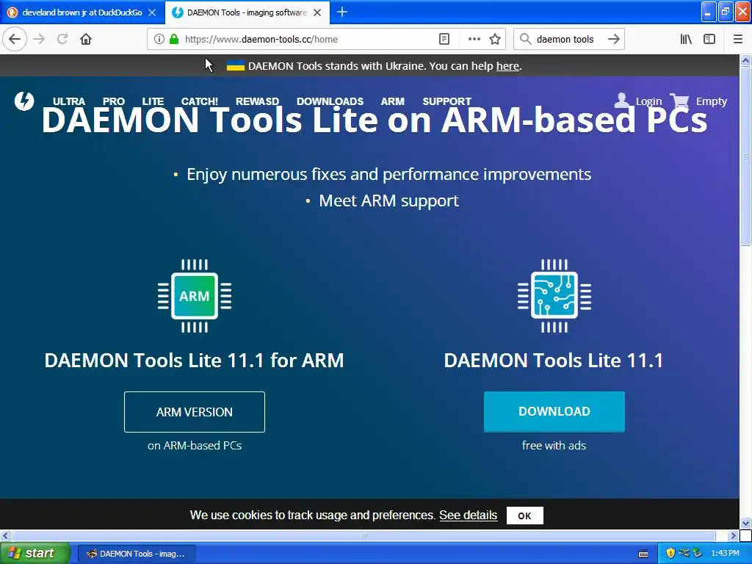
Task: Click the search magnifier icon
Action: click(x=526, y=40)
